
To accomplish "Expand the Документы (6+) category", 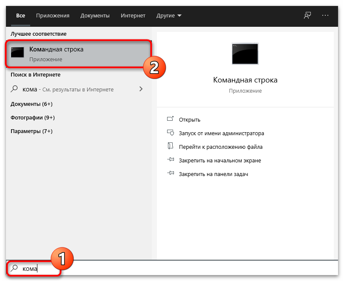I will click(31, 104).
